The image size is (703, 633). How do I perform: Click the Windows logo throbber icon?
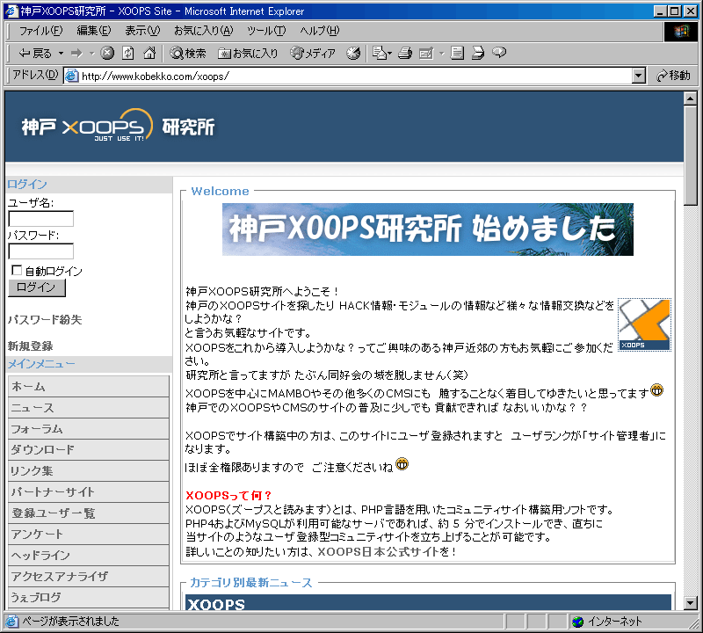(680, 32)
